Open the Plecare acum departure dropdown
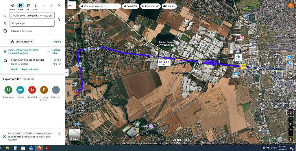 point(22,42)
